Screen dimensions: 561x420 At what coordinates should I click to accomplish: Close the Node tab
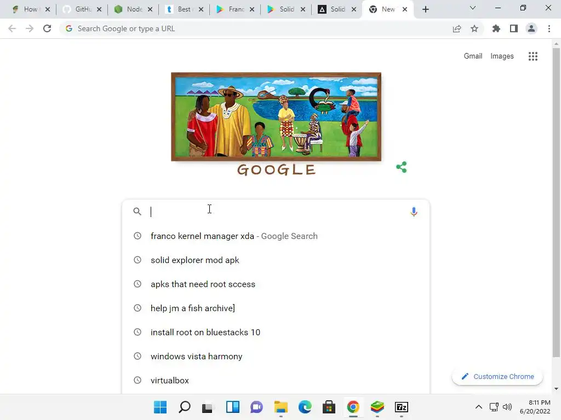point(150,9)
